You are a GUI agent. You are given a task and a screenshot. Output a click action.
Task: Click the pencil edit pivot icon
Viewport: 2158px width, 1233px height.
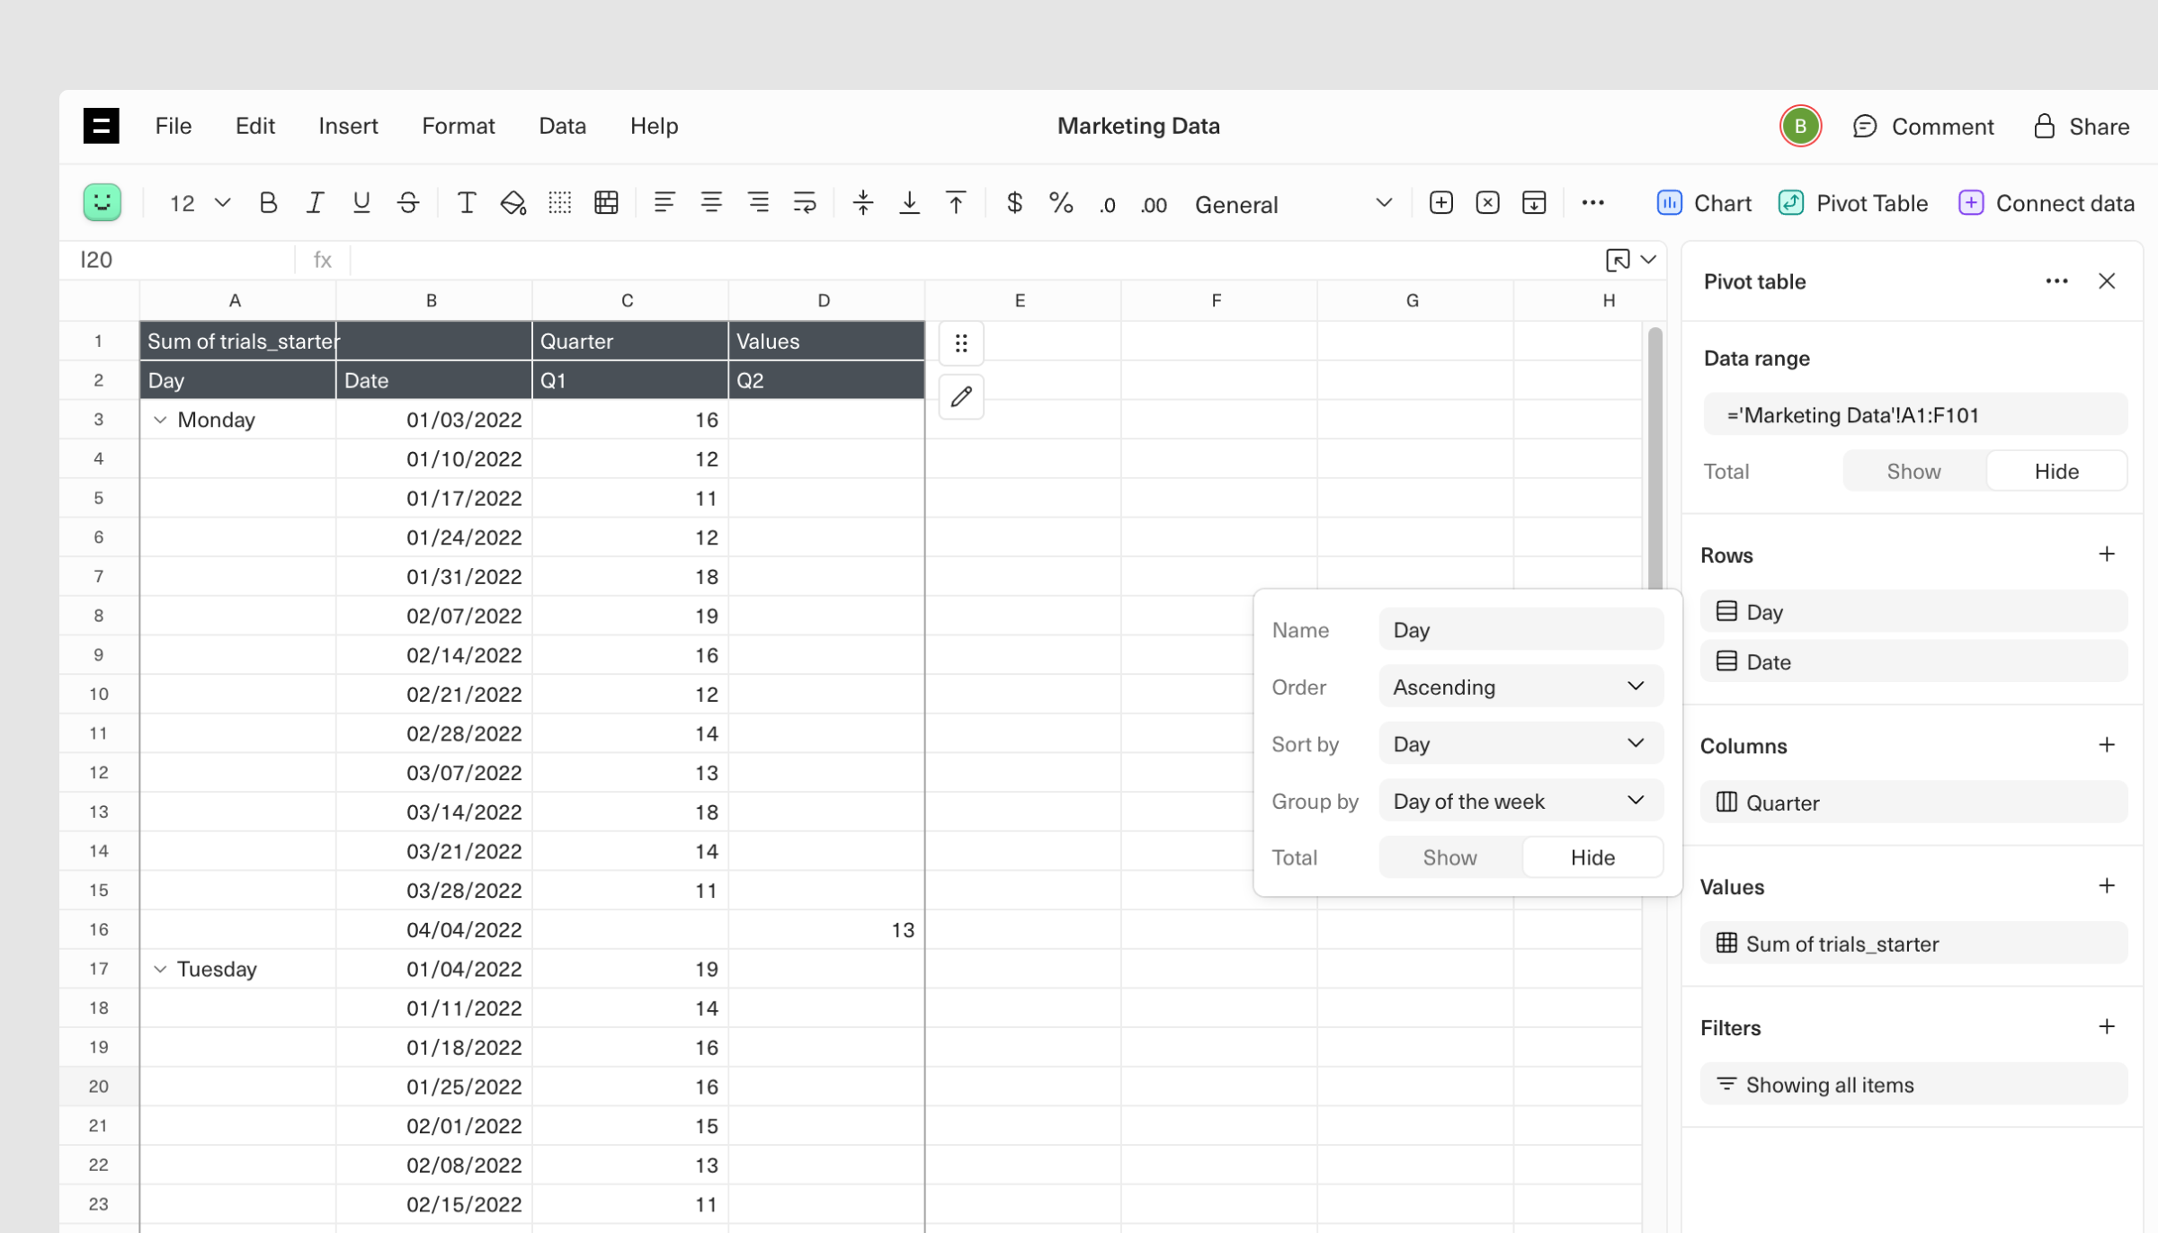click(961, 396)
